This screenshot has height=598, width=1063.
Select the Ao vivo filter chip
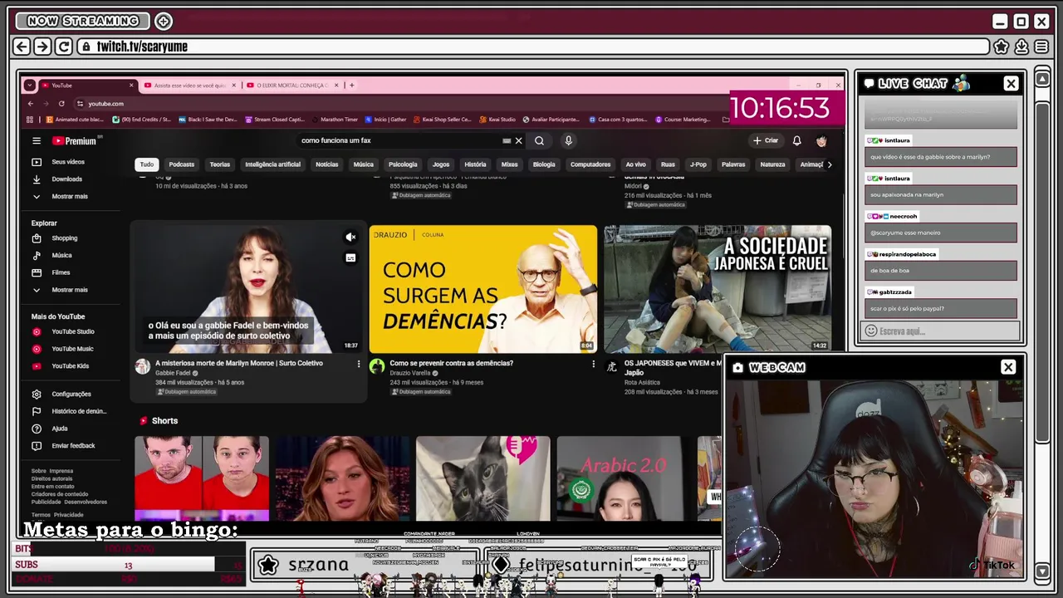(635, 164)
